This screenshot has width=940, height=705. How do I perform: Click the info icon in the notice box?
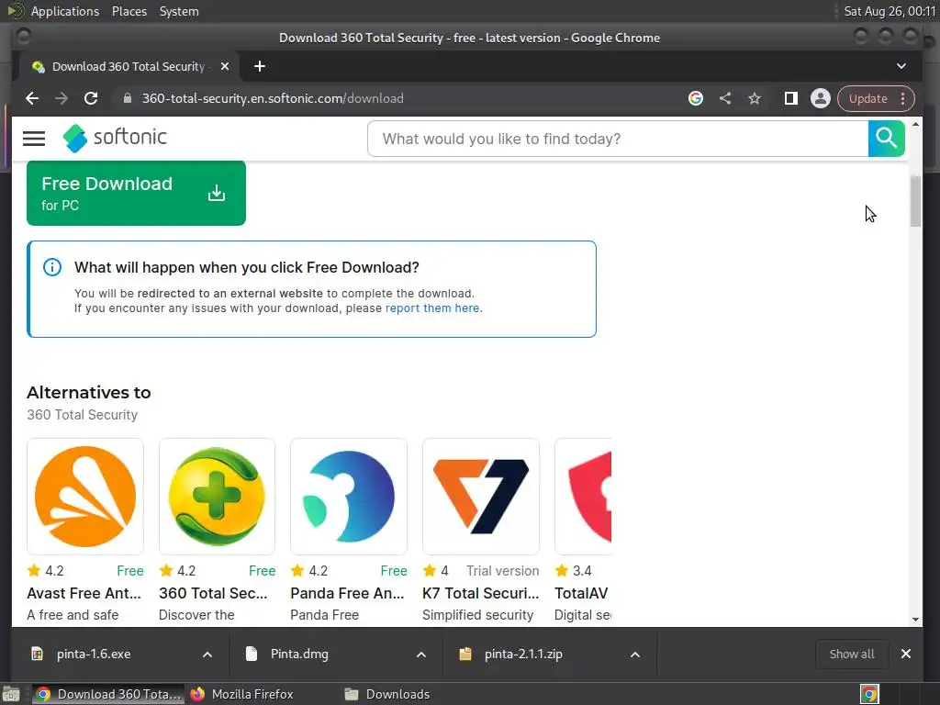coord(52,267)
